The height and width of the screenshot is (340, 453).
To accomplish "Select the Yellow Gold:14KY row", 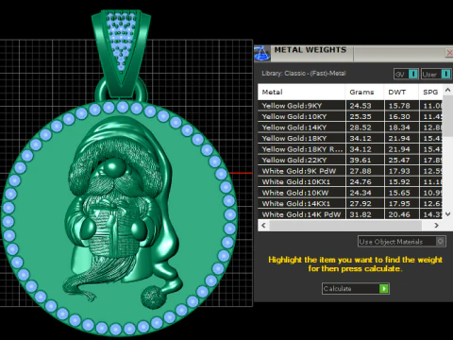I will [350, 127].
